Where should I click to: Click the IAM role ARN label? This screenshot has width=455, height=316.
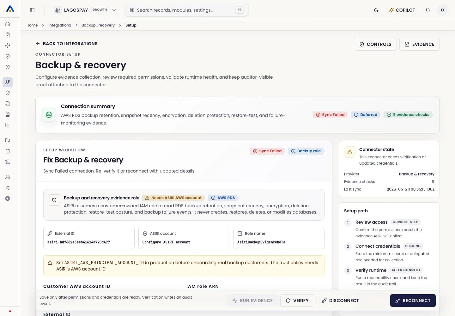[203, 286]
